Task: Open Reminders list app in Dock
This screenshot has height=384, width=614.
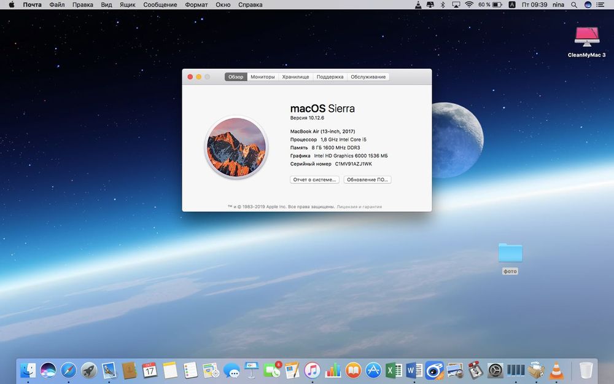Action: click(x=190, y=370)
